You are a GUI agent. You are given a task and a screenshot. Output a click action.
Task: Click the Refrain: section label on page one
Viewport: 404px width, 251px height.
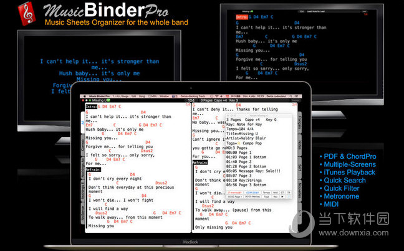94,169
